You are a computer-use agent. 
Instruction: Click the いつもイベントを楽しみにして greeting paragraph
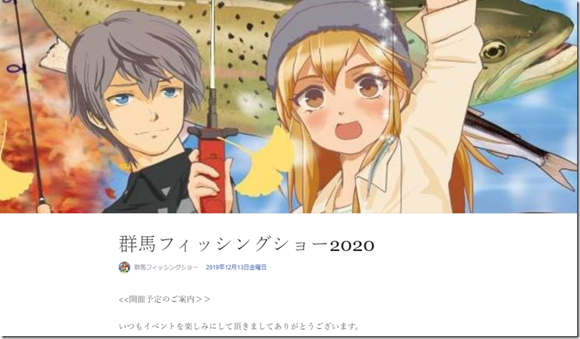240,326
